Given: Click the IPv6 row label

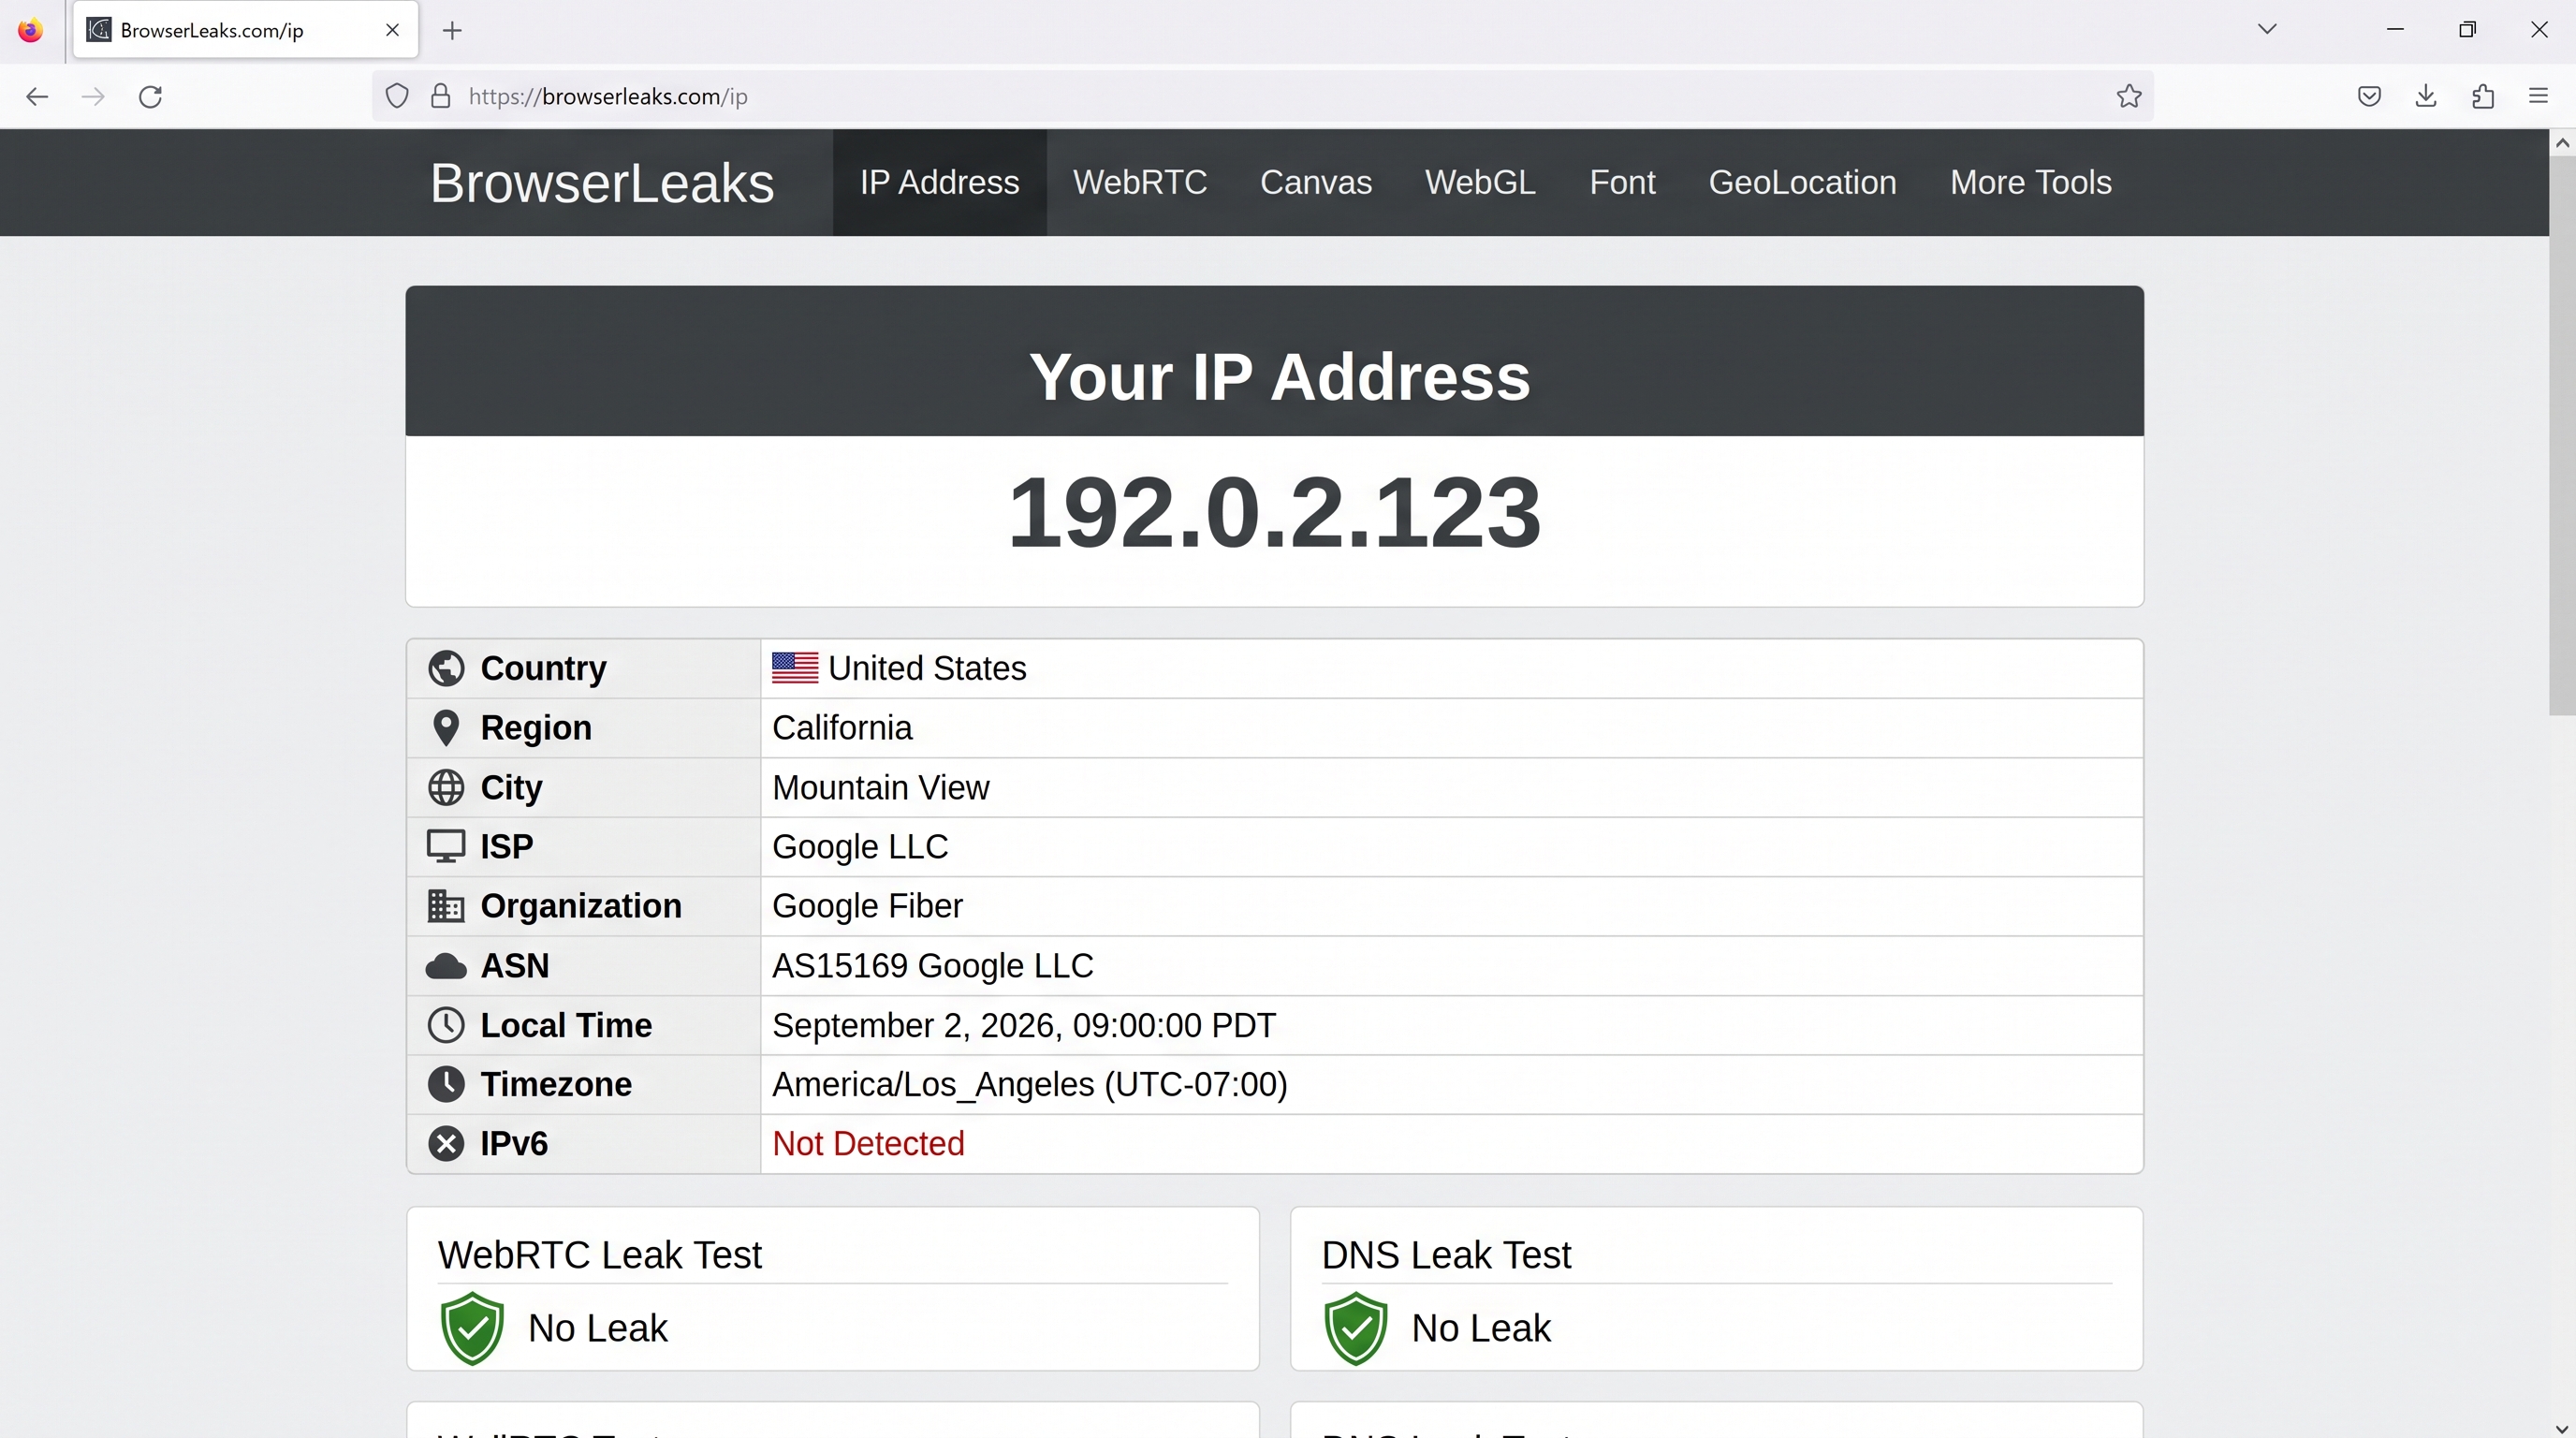Looking at the screenshot, I should [514, 1143].
